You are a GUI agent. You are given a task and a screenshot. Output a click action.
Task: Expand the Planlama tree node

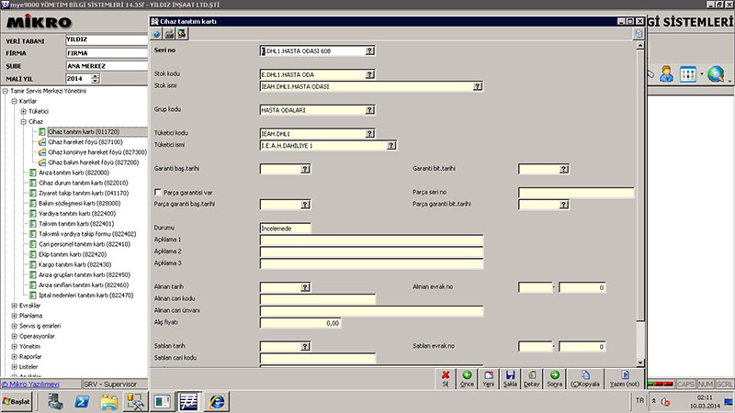point(14,316)
